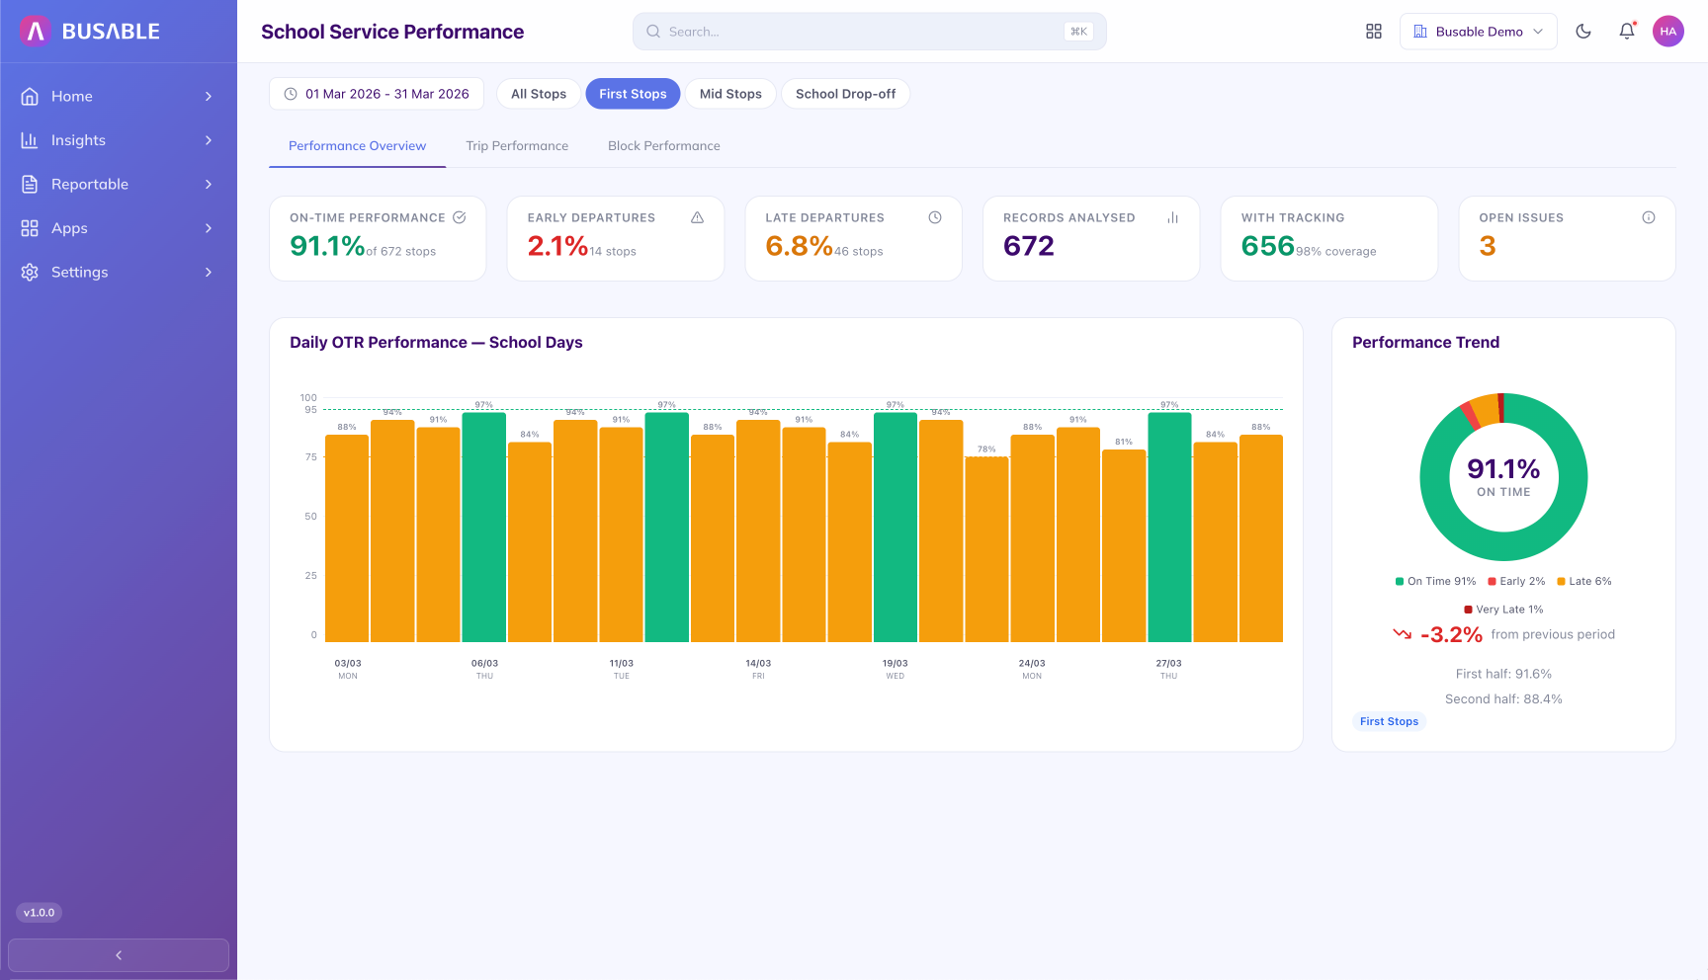Screen dimensions: 1708x980
Task: Switch to Block Performance tab
Action: pyautogui.click(x=664, y=146)
